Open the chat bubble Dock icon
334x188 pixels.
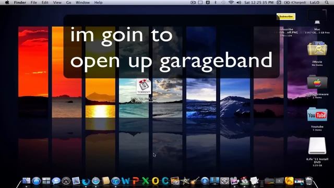56,181
